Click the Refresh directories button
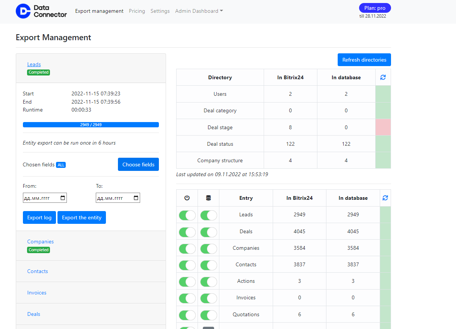This screenshot has height=329, width=456. pyautogui.click(x=364, y=60)
